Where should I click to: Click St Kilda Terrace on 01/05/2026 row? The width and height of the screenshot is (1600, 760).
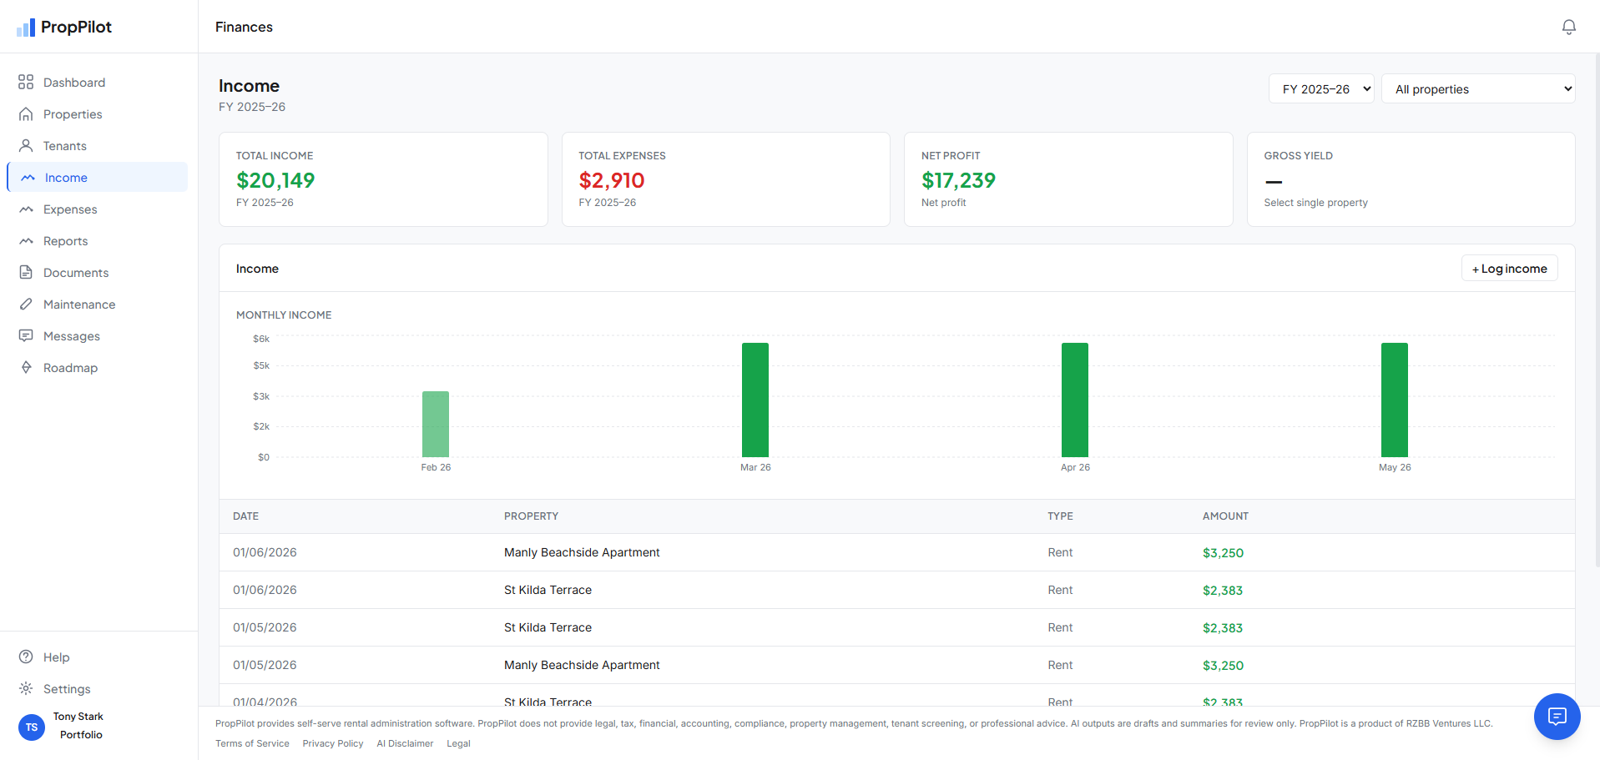tap(548, 627)
